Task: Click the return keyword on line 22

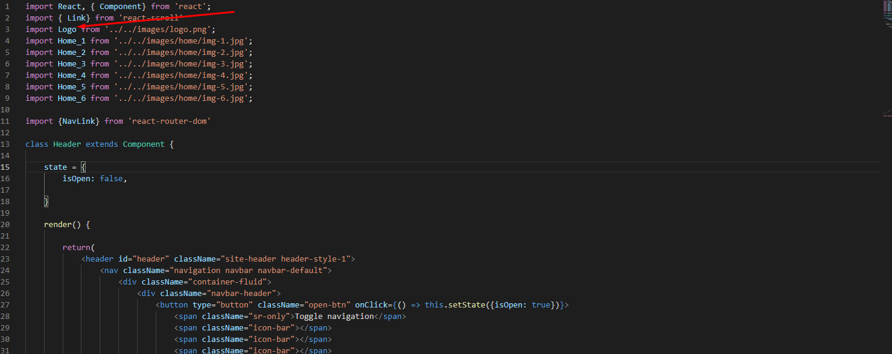Action: point(76,248)
